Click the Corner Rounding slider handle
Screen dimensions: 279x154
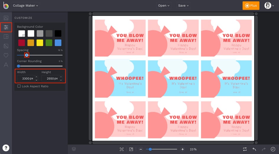(x=19, y=66)
